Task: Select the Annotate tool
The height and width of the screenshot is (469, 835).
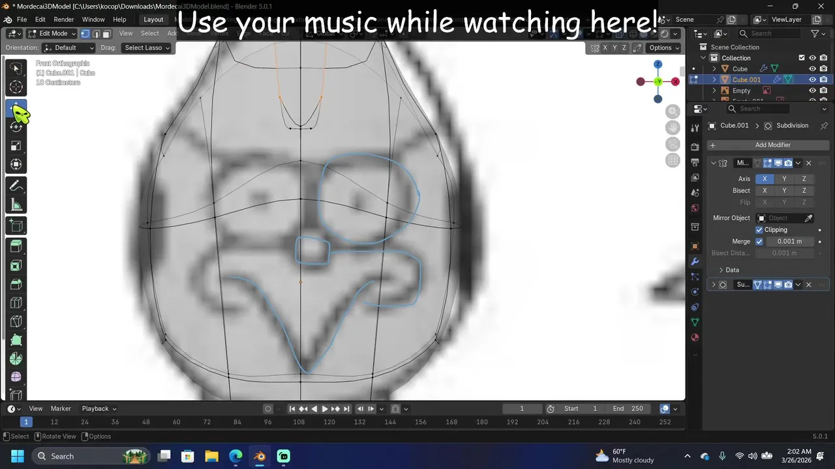Action: click(x=16, y=186)
